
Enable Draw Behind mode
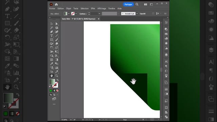[54, 95]
